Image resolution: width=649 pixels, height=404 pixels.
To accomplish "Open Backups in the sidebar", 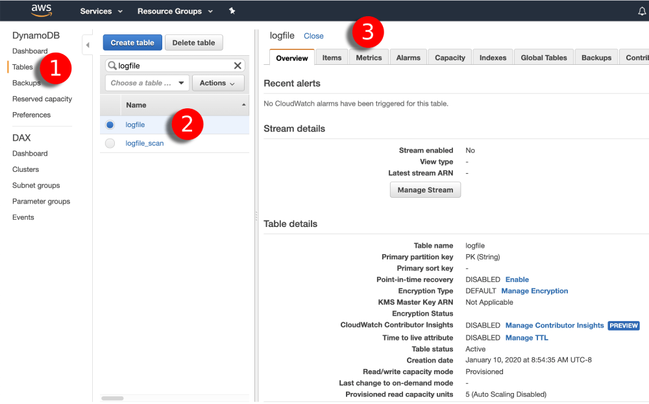I will point(27,83).
